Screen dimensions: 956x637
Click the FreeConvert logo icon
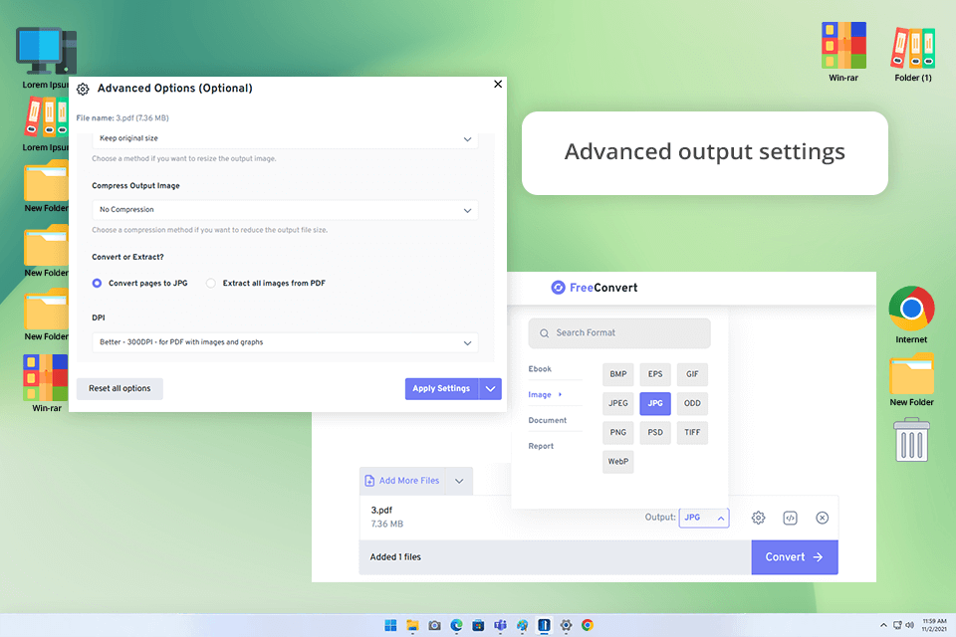pyautogui.click(x=558, y=288)
